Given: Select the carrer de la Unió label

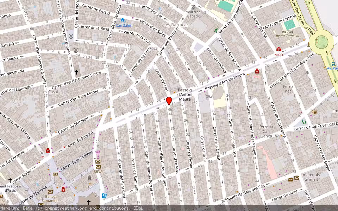Looking at the screenshot, I should tap(138, 37).
